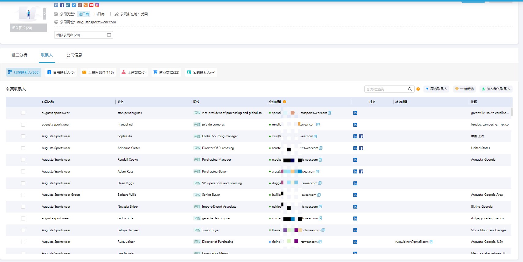This screenshot has width=523, height=262.
Task: Click the 筛选联系人 filter button
Action: (436, 89)
